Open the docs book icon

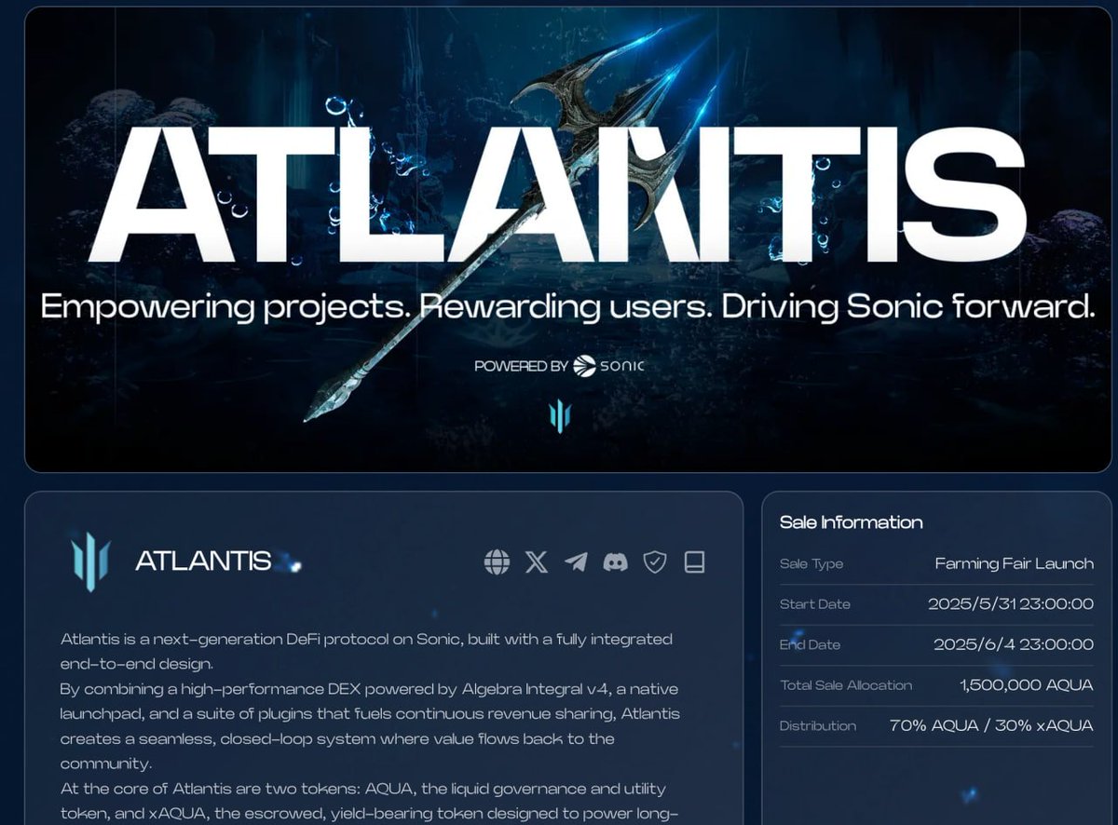click(694, 561)
